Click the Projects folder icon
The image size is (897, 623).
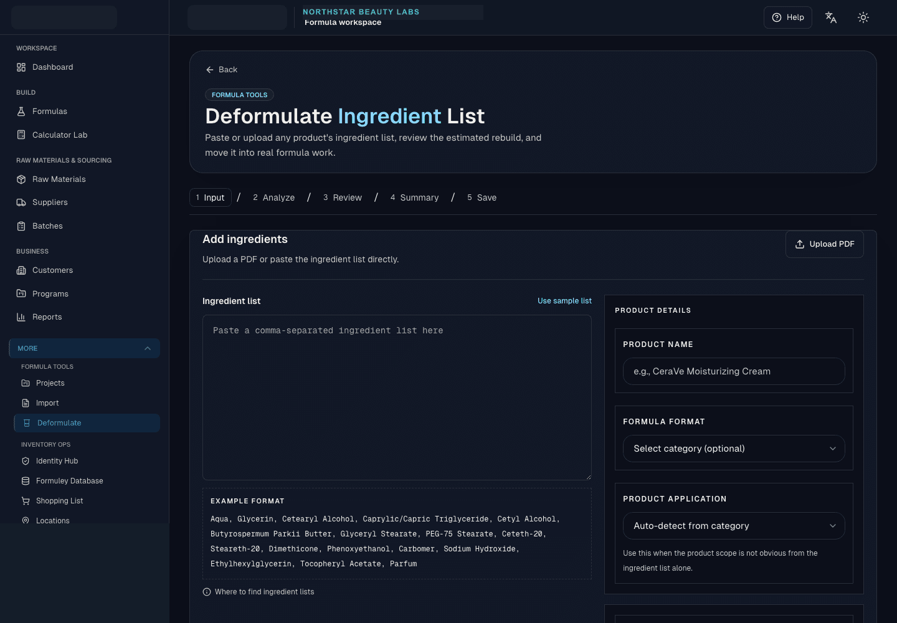coord(26,383)
